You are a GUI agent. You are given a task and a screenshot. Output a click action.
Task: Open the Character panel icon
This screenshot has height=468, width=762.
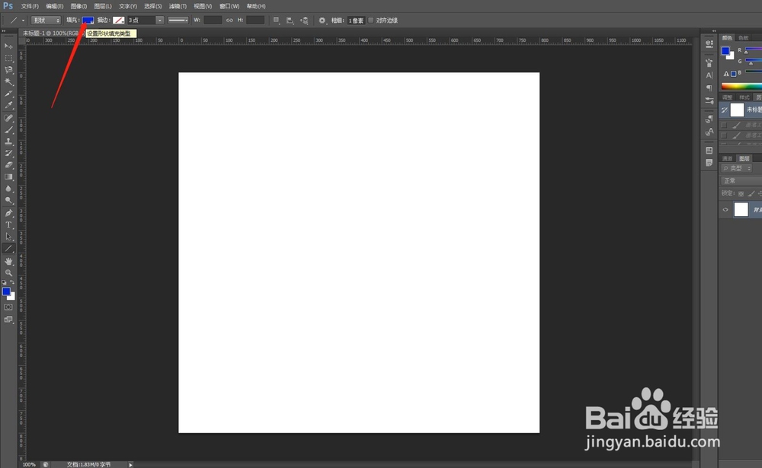(709, 75)
